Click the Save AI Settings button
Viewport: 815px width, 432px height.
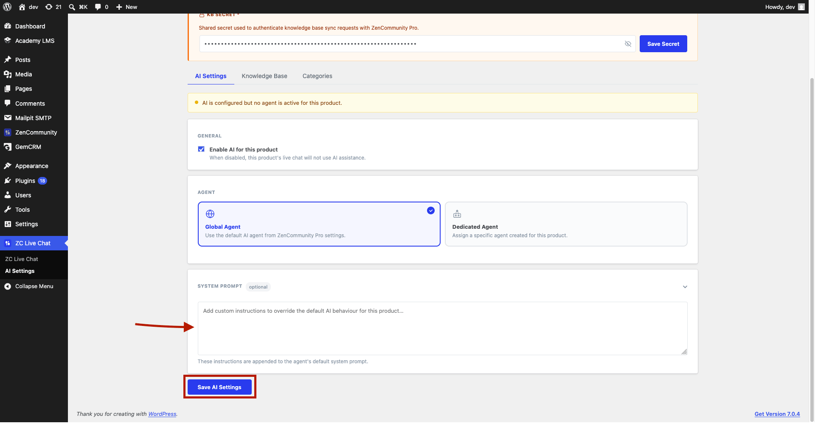[219, 387]
